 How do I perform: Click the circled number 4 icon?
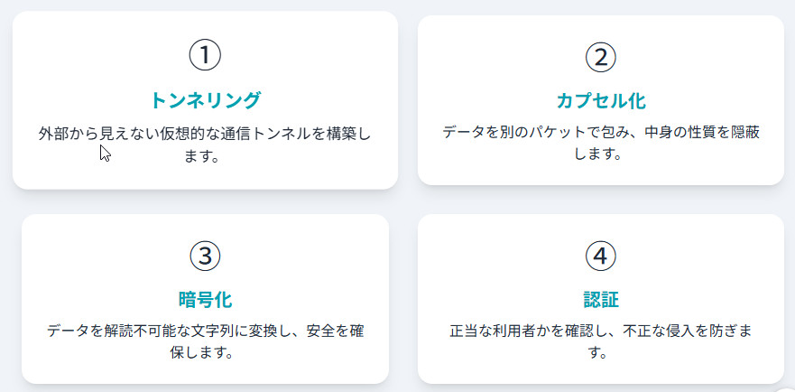pyautogui.click(x=600, y=257)
